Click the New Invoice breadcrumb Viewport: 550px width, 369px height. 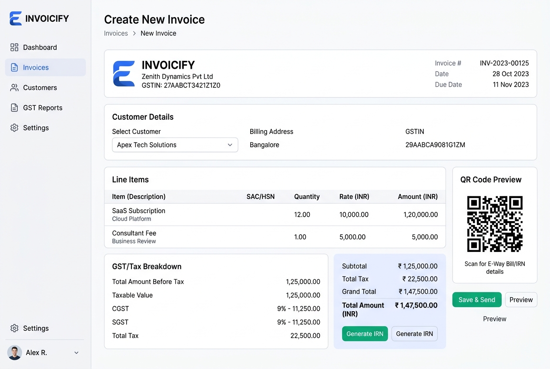click(x=158, y=33)
